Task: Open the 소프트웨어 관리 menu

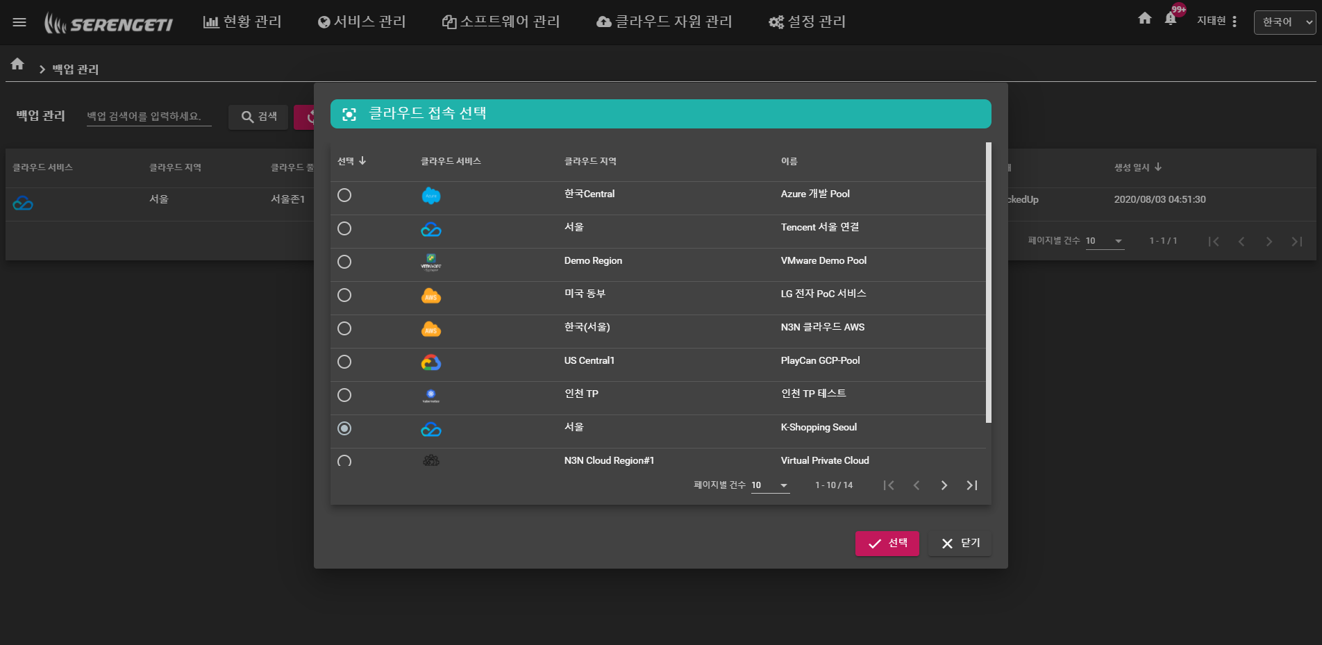Action: click(501, 22)
